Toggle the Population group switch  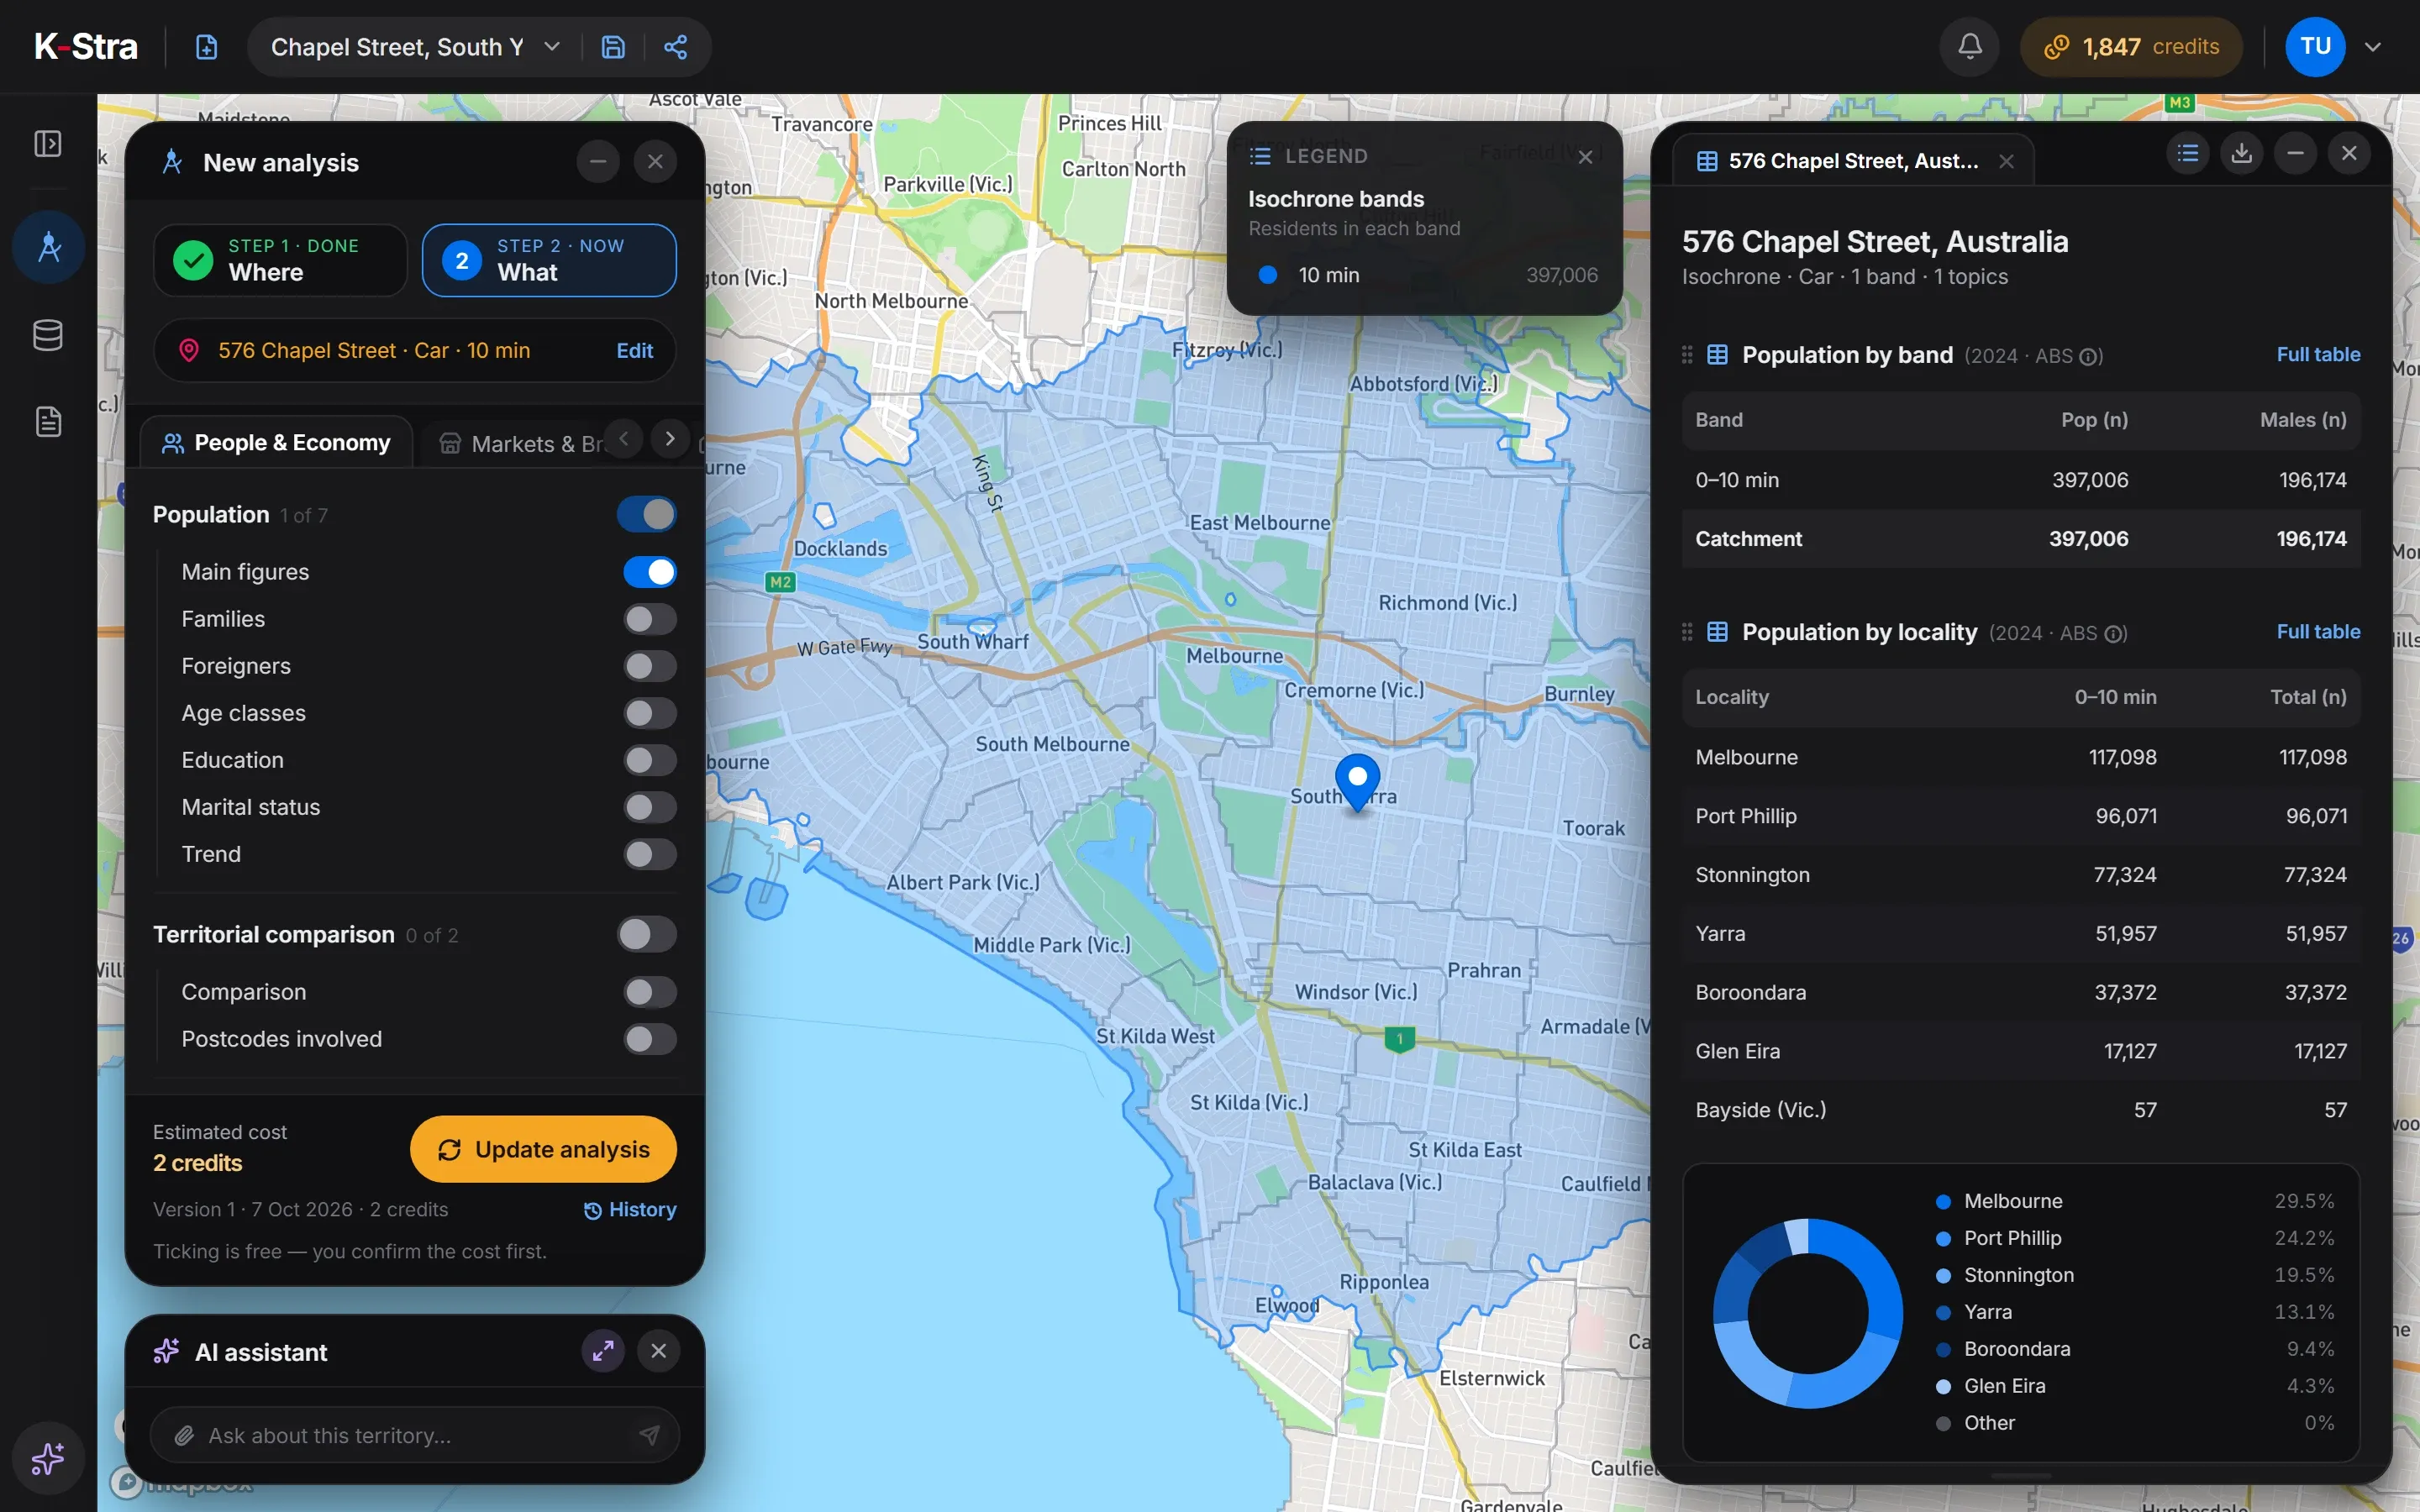647,515
